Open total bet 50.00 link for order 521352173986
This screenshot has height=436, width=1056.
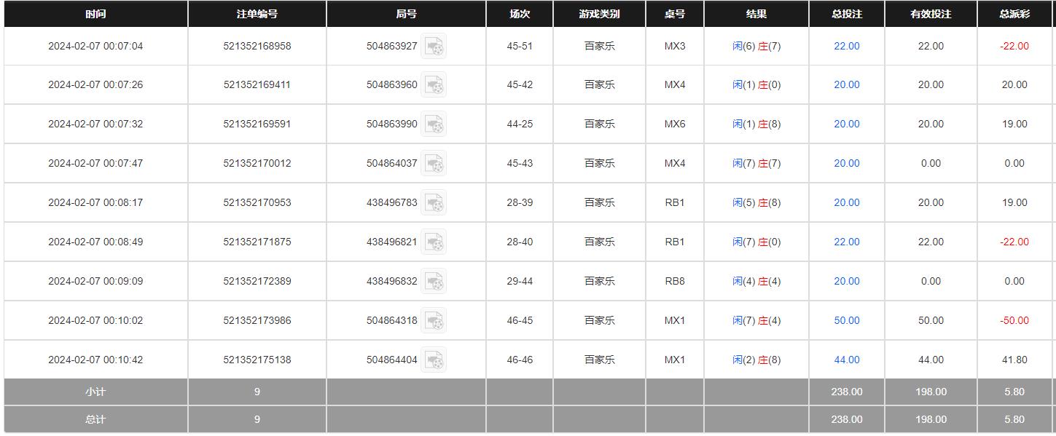(847, 320)
